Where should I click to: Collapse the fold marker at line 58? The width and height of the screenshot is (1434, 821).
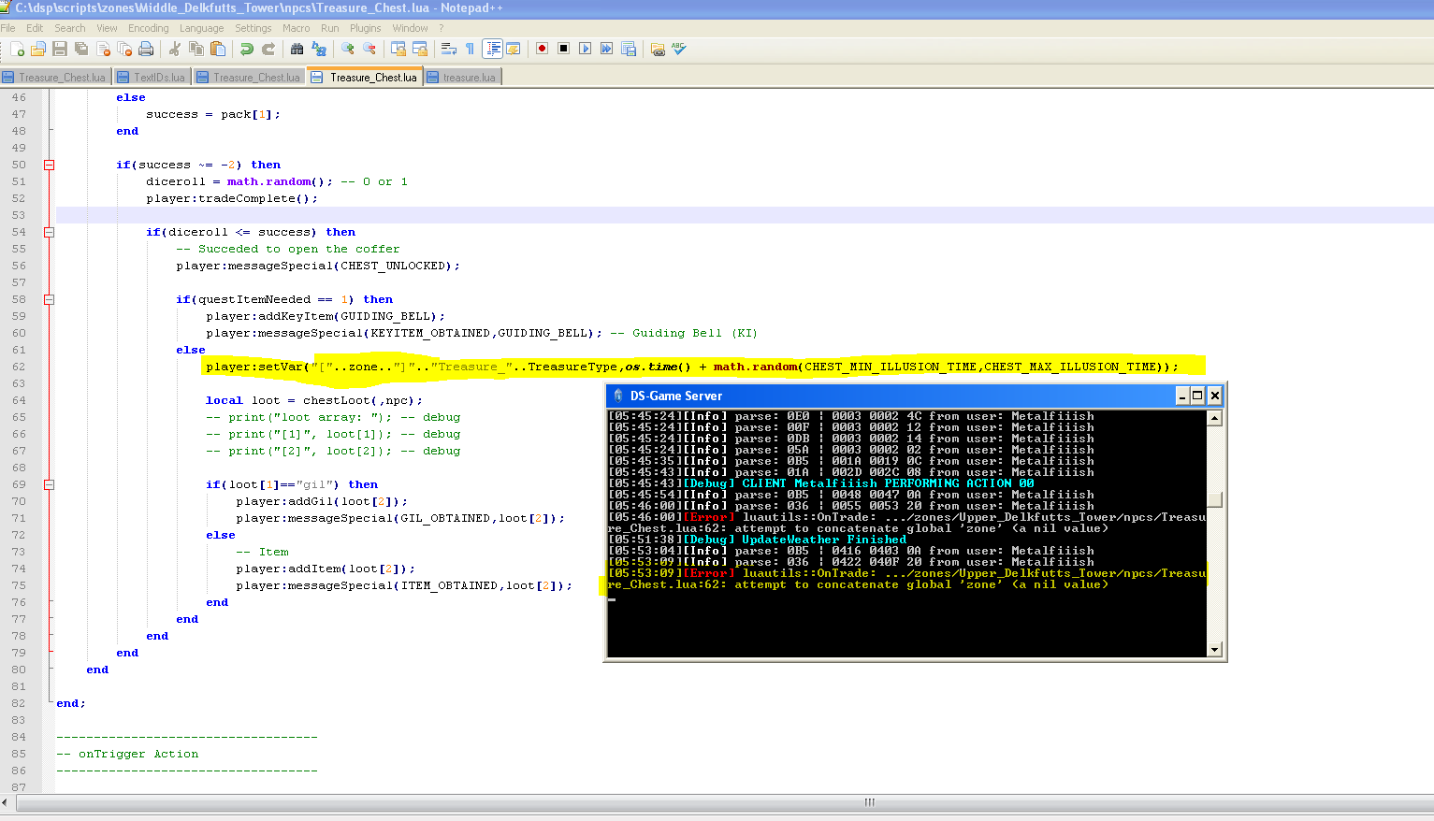(x=50, y=299)
